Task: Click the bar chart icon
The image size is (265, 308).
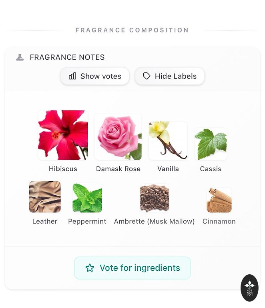Action: coord(72,76)
